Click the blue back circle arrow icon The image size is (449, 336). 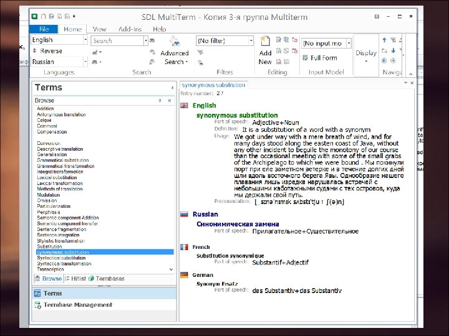384,60
